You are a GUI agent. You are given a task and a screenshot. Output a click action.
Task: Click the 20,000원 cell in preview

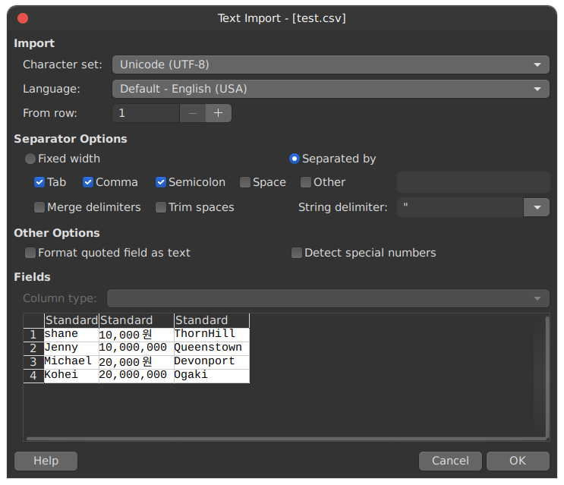click(137, 362)
